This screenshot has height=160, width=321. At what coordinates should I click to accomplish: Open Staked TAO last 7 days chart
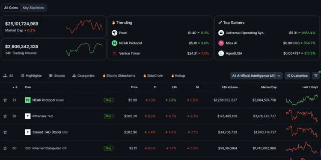[x=302, y=132]
